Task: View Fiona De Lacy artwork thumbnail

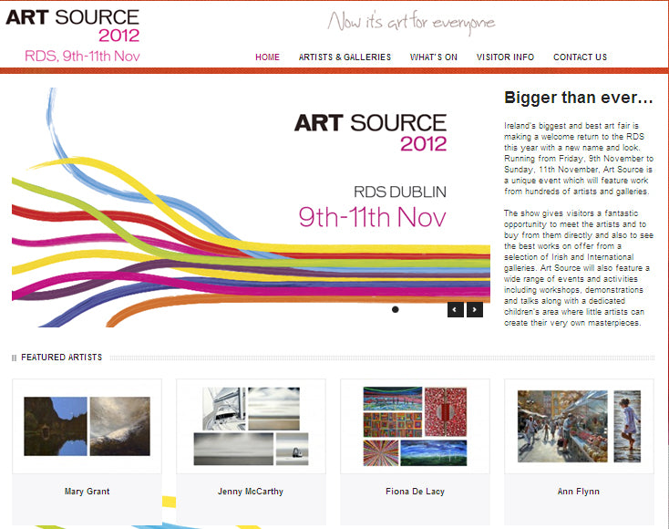Action: (415, 426)
